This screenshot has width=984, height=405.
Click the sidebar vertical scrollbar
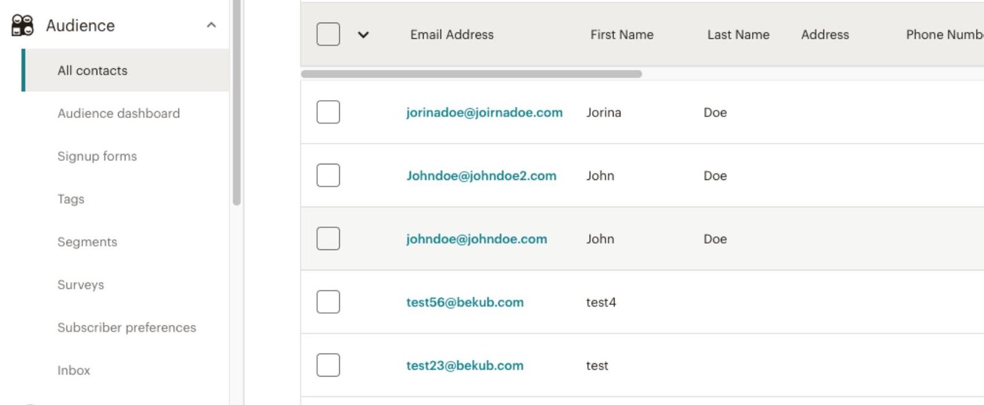[x=237, y=104]
